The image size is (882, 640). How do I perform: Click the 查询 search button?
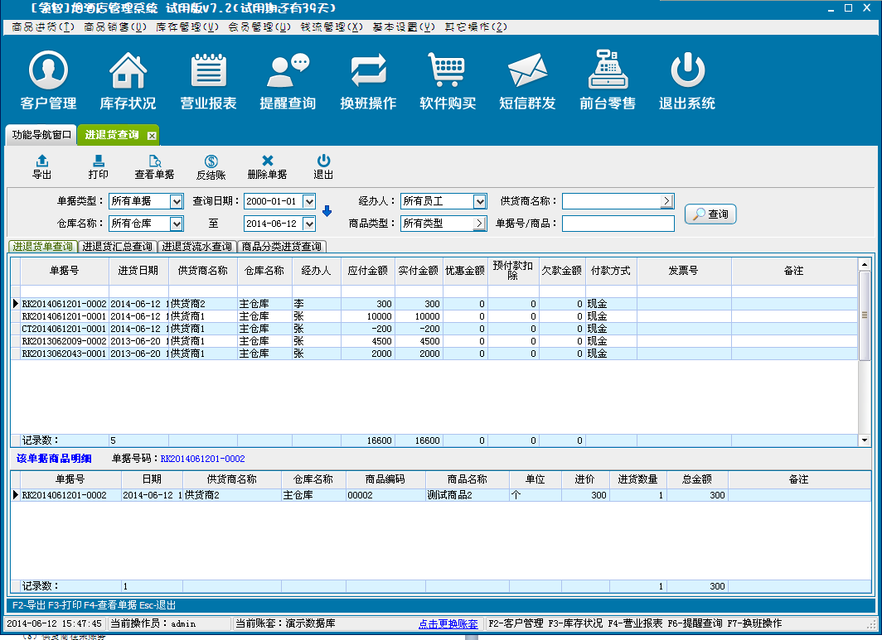[x=710, y=214]
